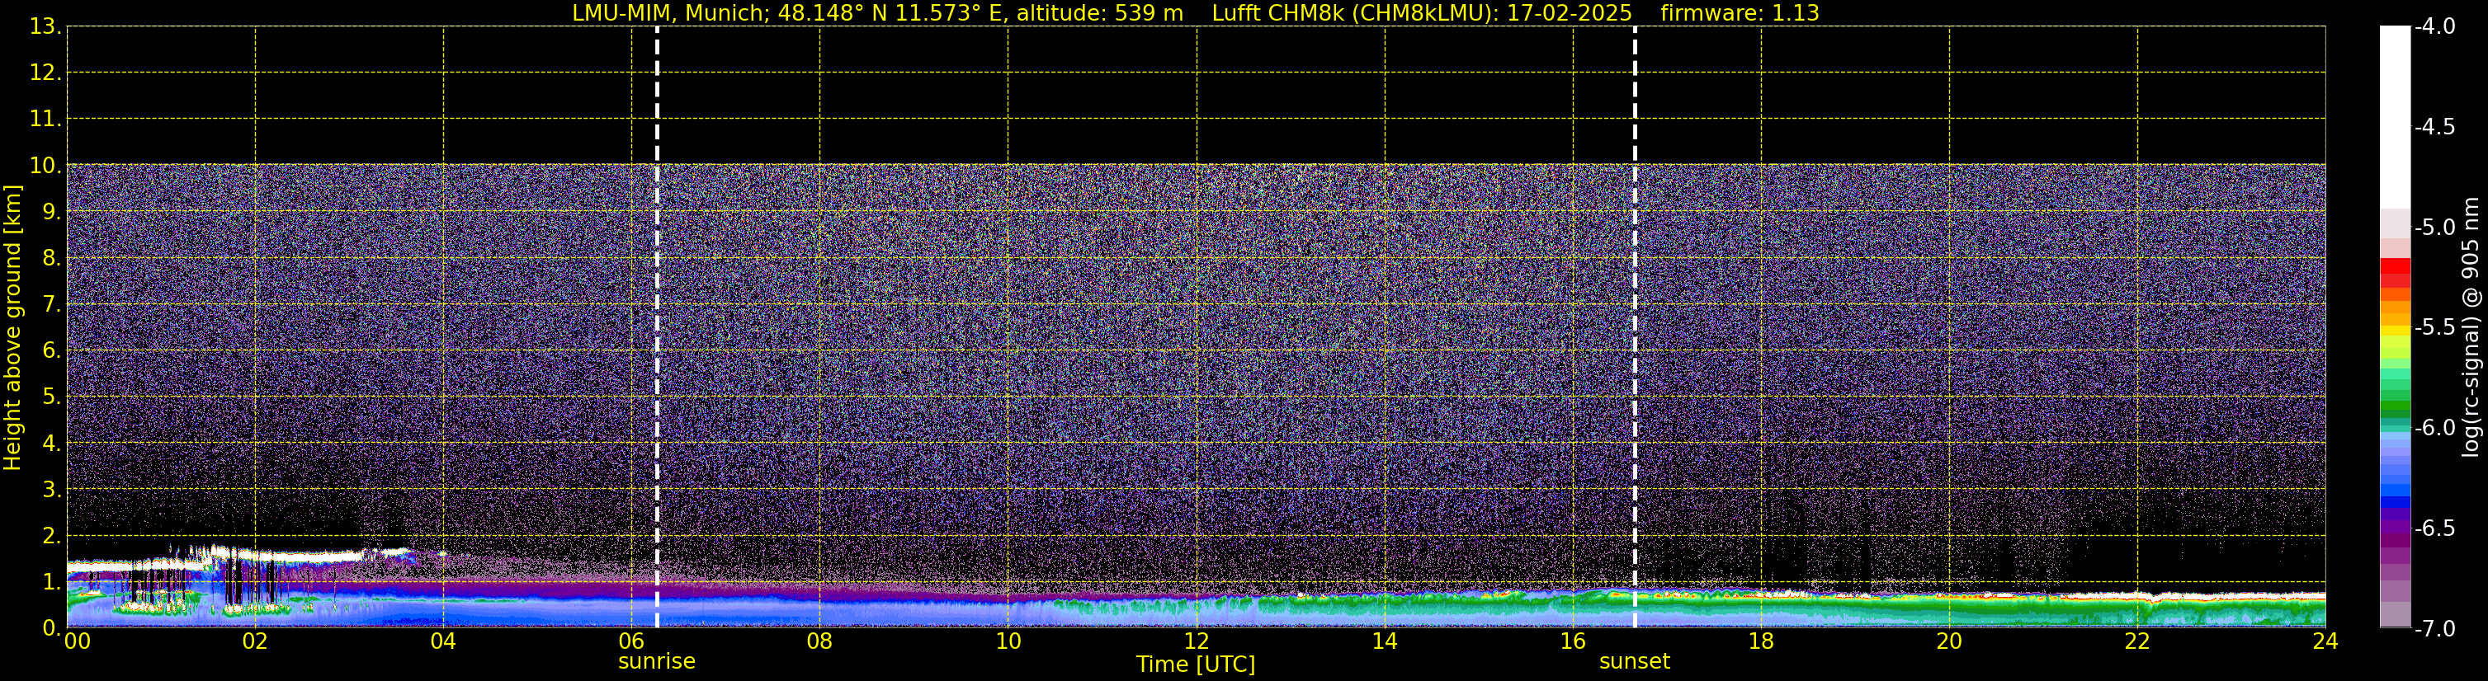Click the height axis tick label '3.'
Screen dimensions: 2488x681
[x=52, y=489]
